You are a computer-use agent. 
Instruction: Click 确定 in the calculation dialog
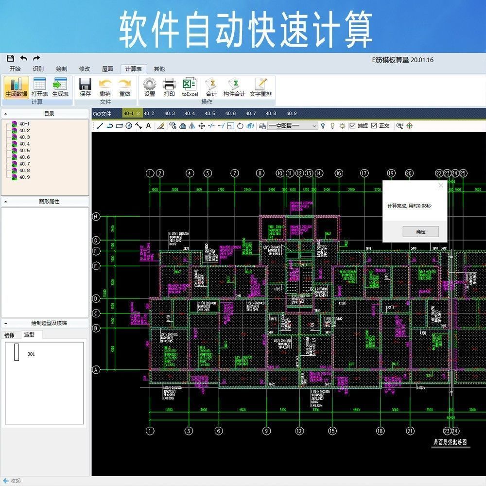(x=420, y=231)
